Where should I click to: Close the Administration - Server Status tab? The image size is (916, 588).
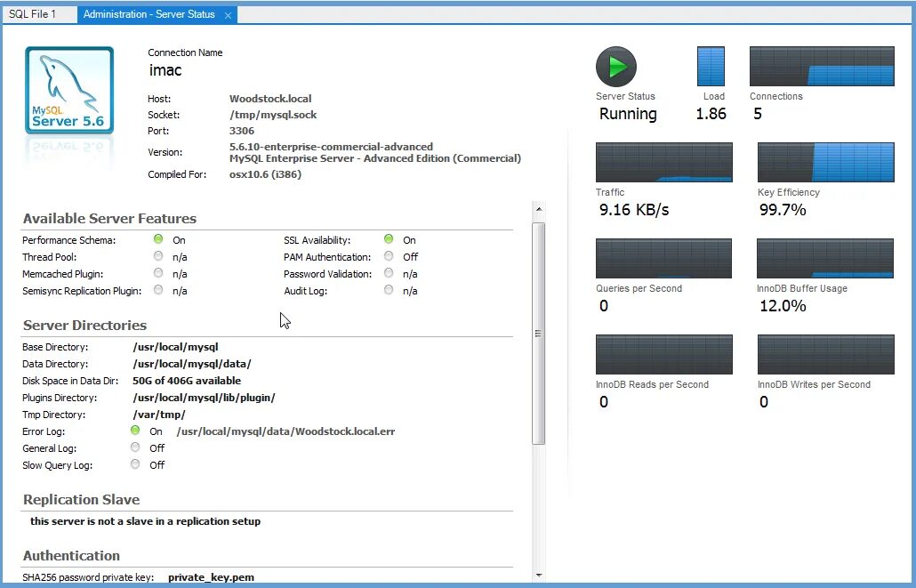tap(229, 16)
